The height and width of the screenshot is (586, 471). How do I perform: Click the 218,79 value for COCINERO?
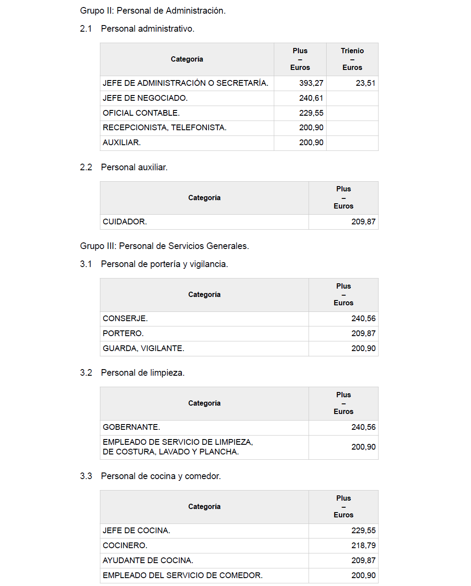pos(363,546)
